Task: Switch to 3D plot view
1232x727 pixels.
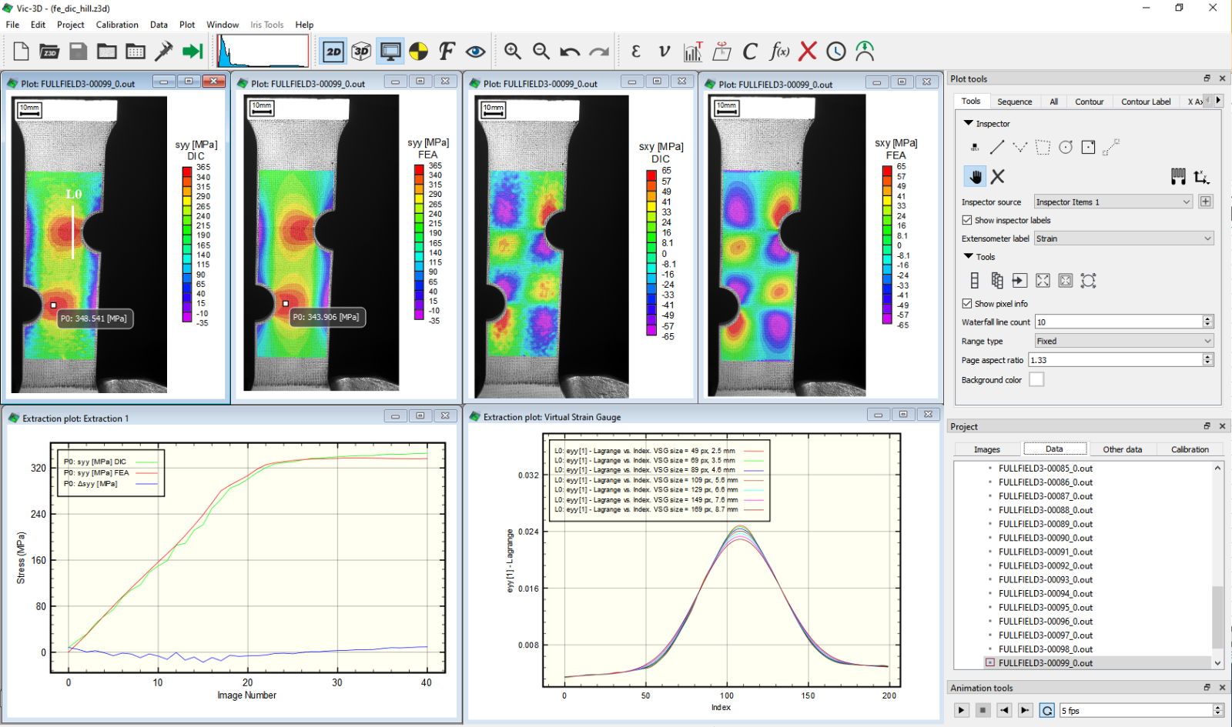Action: (x=361, y=52)
